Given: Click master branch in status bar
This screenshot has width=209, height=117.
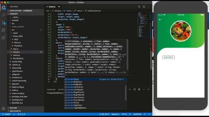Looking at the screenshot, I should pyautogui.click(x=7, y=114).
